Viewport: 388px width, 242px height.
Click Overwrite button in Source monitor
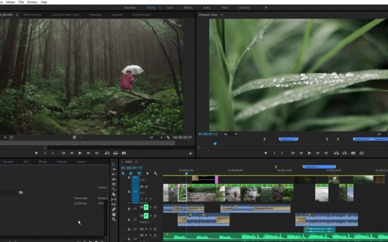[116, 153]
